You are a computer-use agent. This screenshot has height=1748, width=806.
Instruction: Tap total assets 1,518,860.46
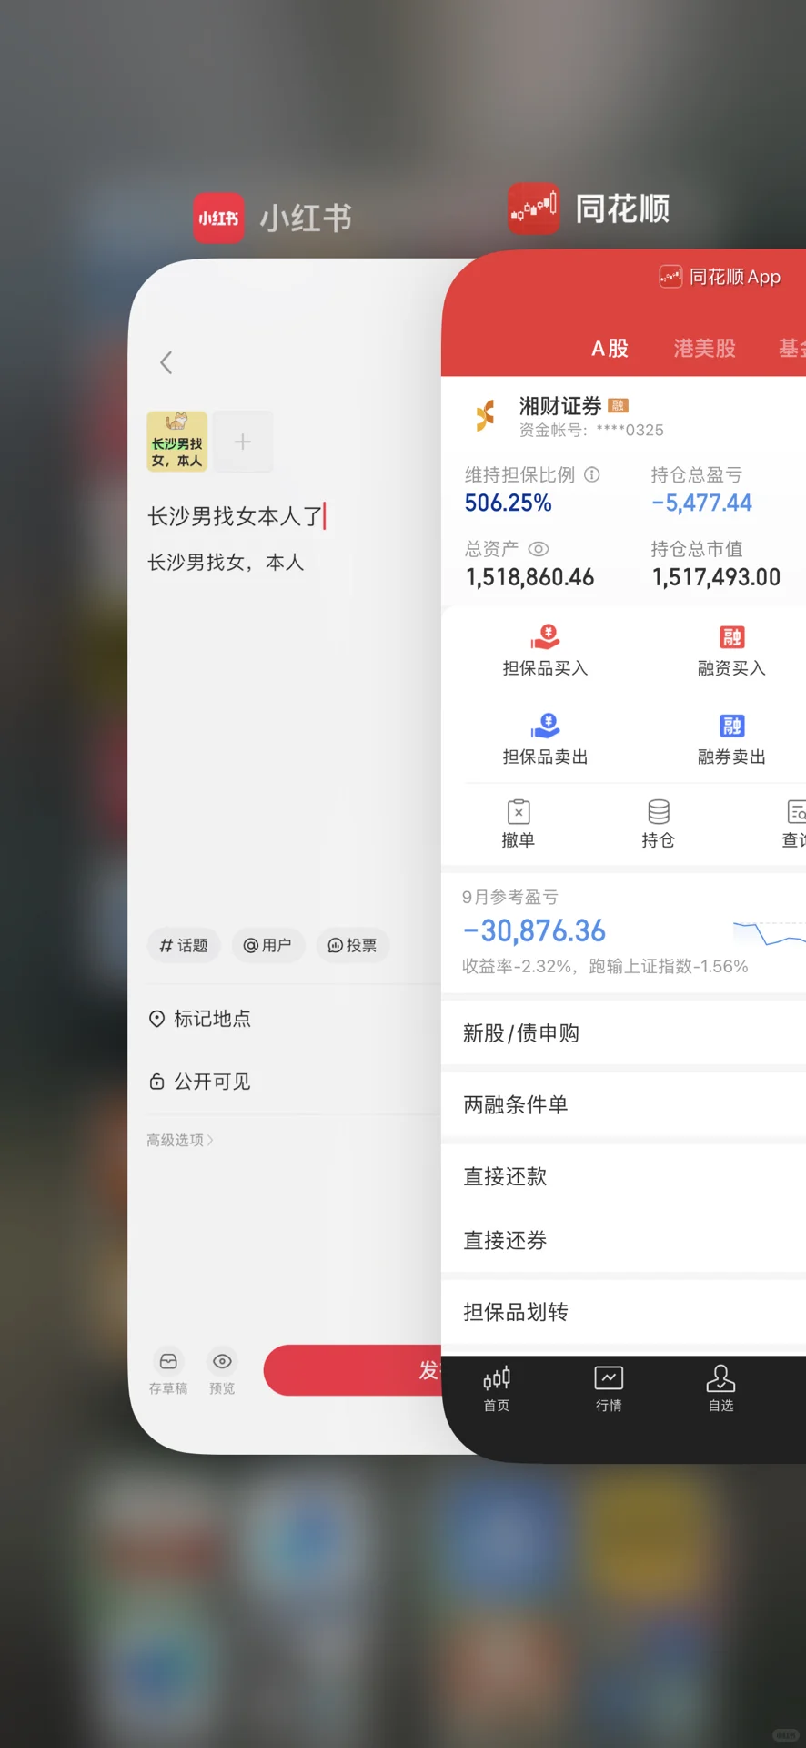[x=529, y=577]
